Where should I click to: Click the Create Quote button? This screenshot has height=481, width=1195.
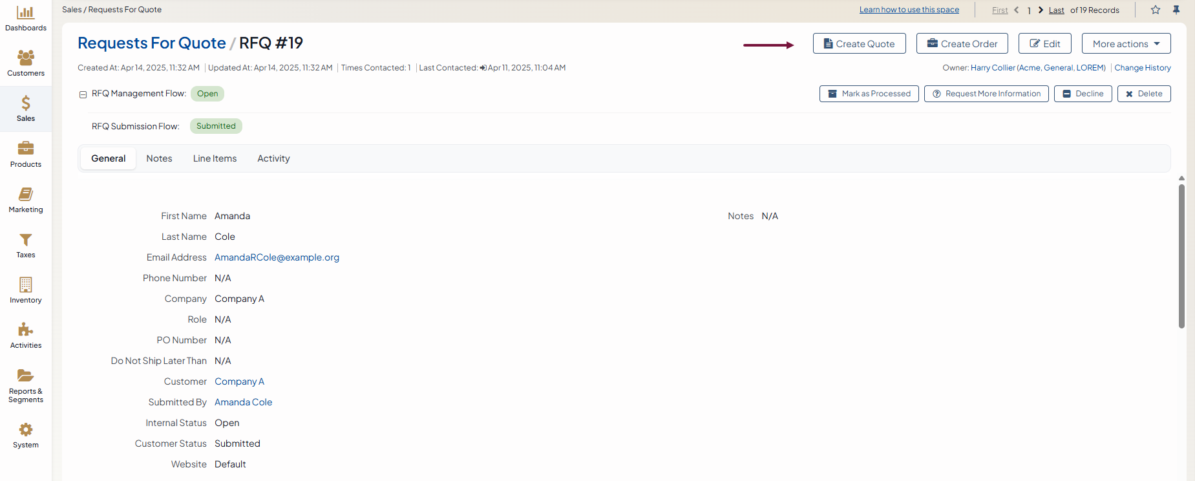click(x=859, y=44)
